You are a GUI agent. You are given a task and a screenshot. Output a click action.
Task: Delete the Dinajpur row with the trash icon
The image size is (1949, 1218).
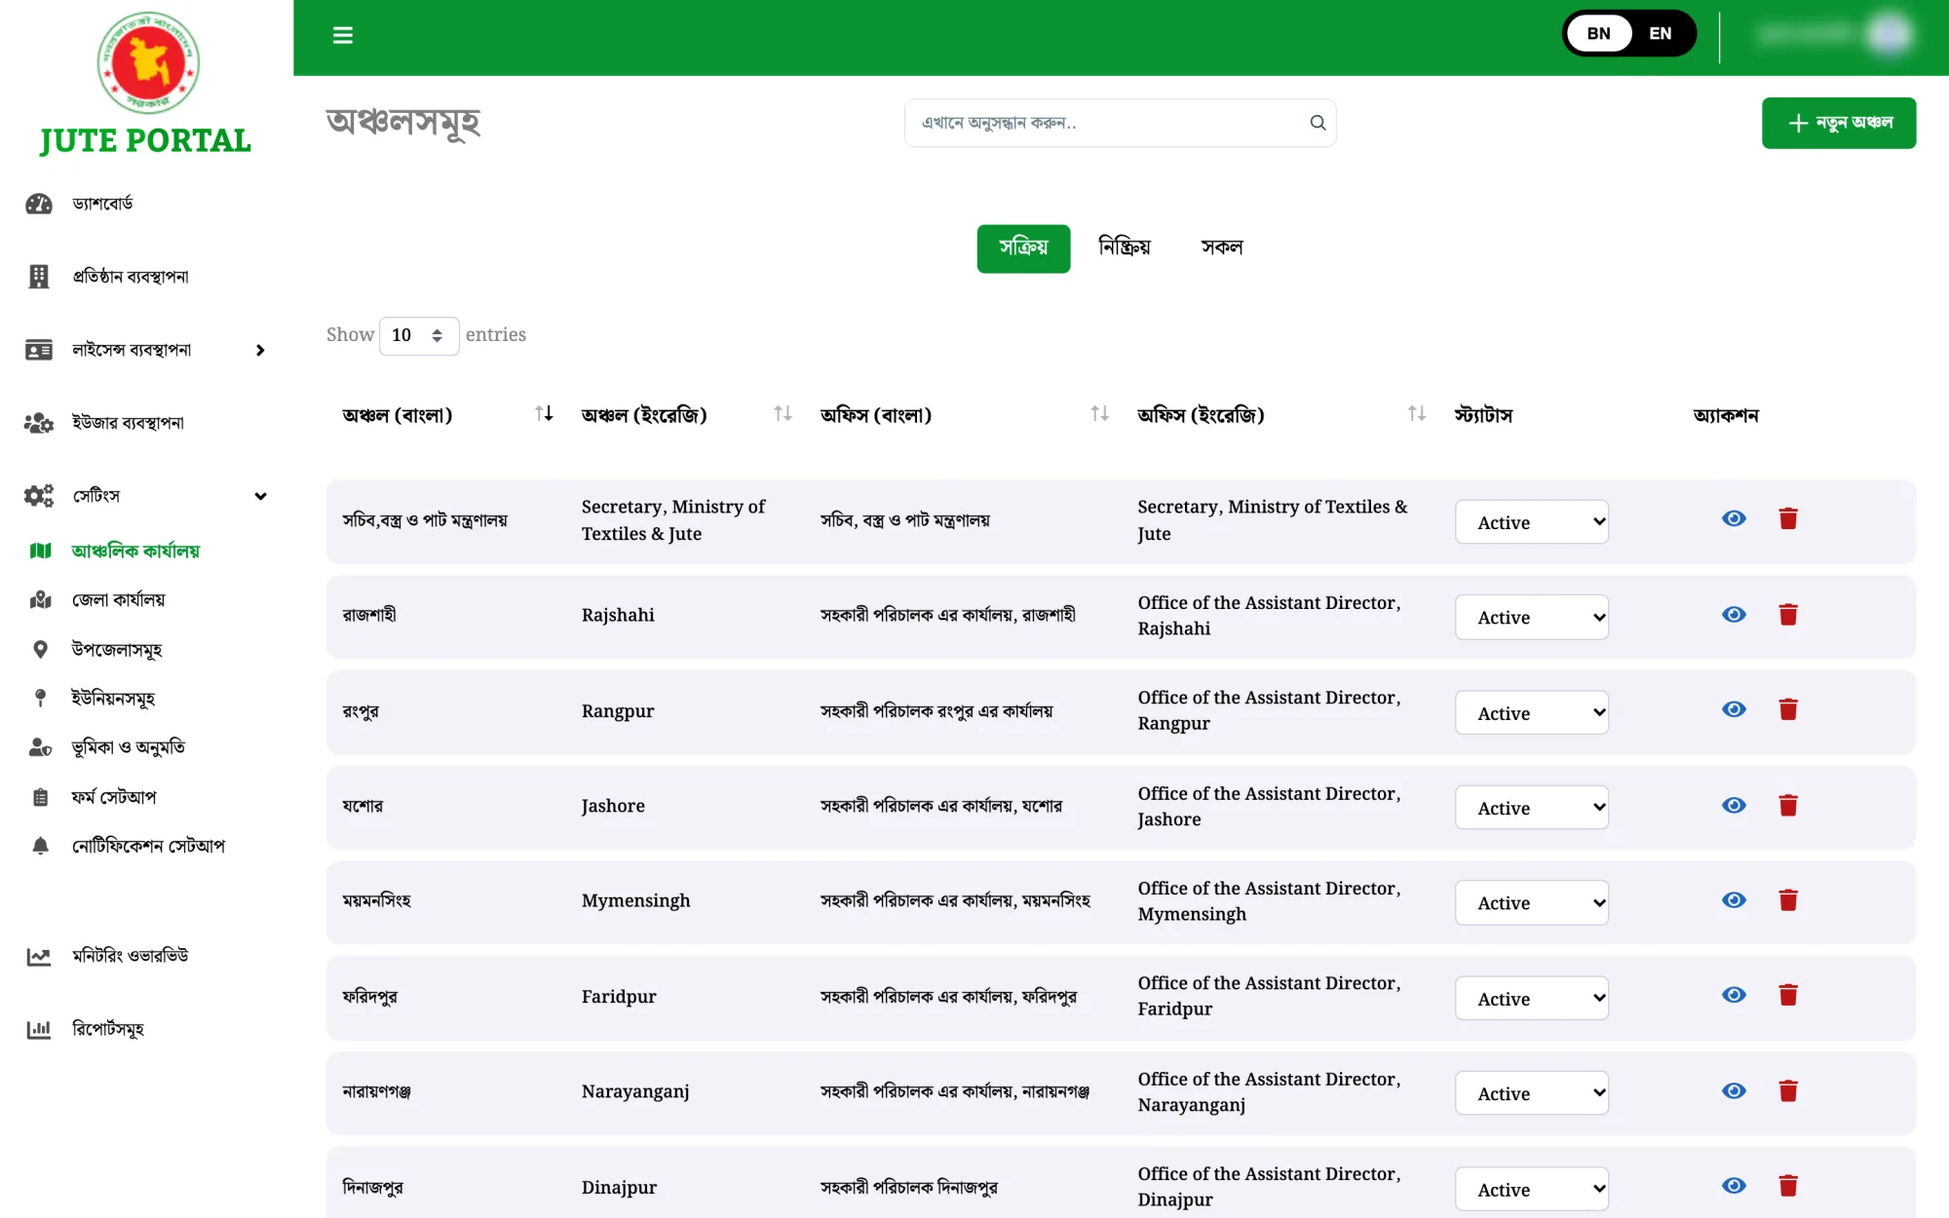click(1788, 1186)
